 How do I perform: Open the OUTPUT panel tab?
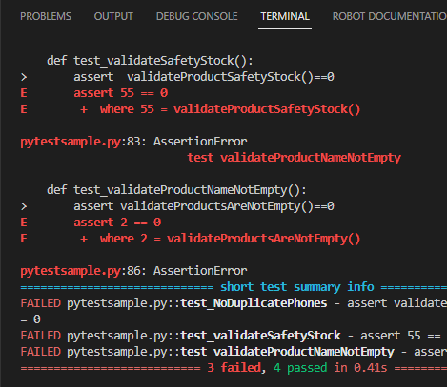tap(113, 16)
